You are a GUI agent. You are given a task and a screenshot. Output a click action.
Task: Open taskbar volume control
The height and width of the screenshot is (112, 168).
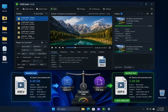150,109
